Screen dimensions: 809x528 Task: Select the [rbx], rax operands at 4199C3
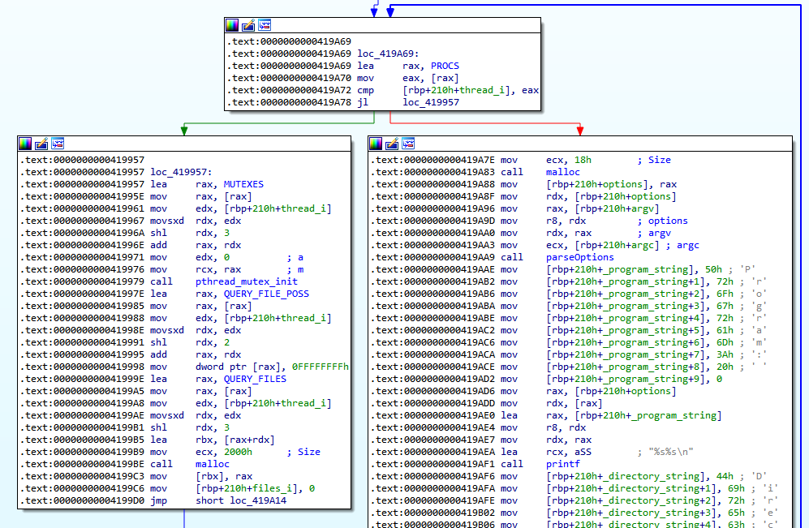click(x=224, y=476)
